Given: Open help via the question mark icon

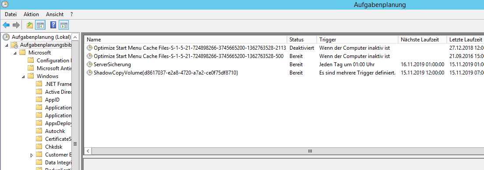Looking at the screenshot, I should [x=53, y=25].
